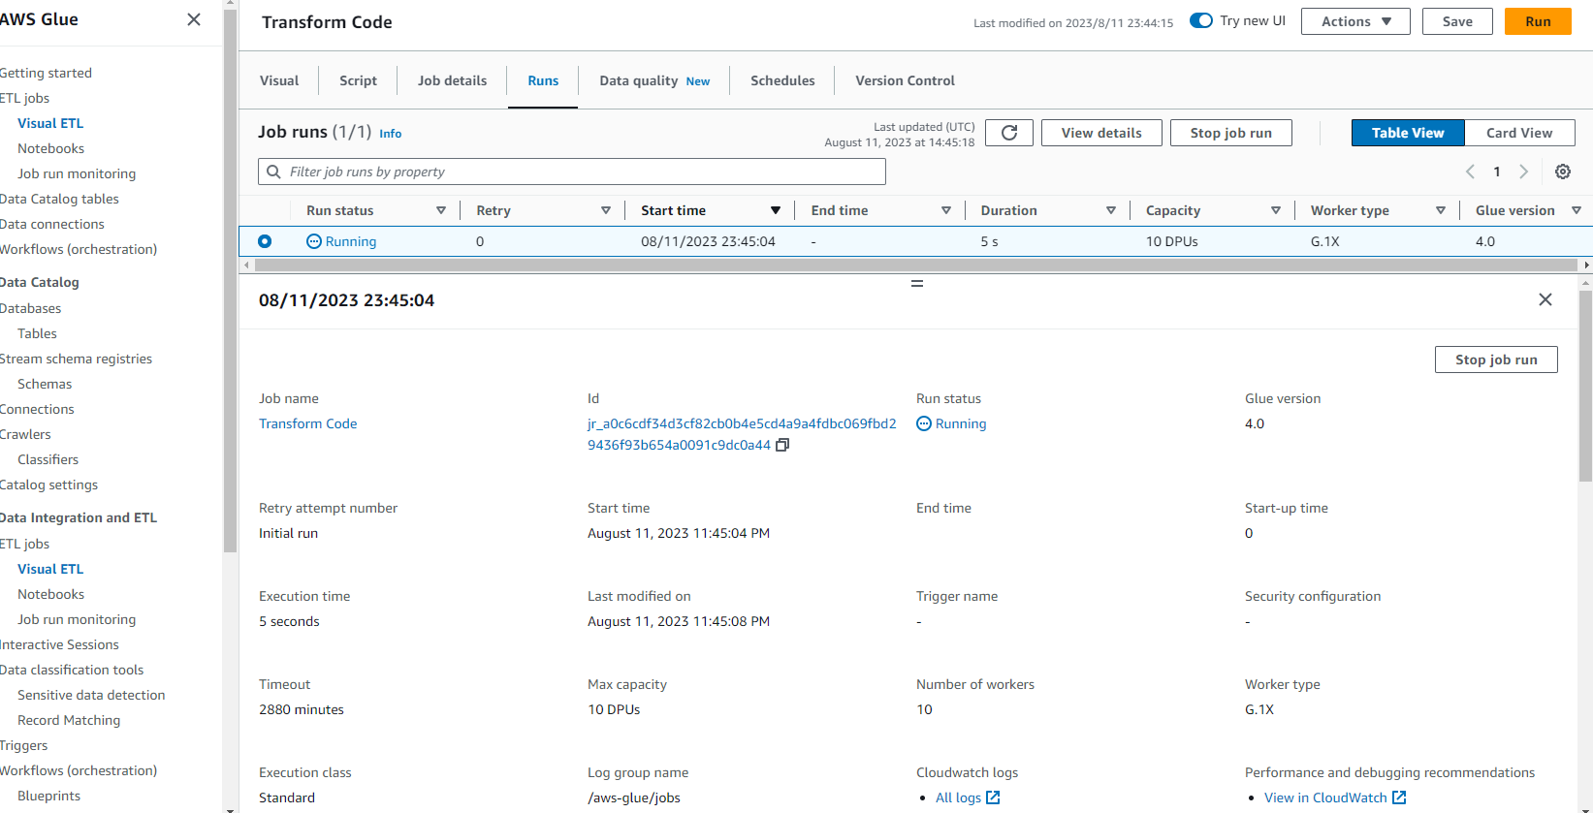
Task: Switch to the Script tab
Action: click(x=358, y=80)
